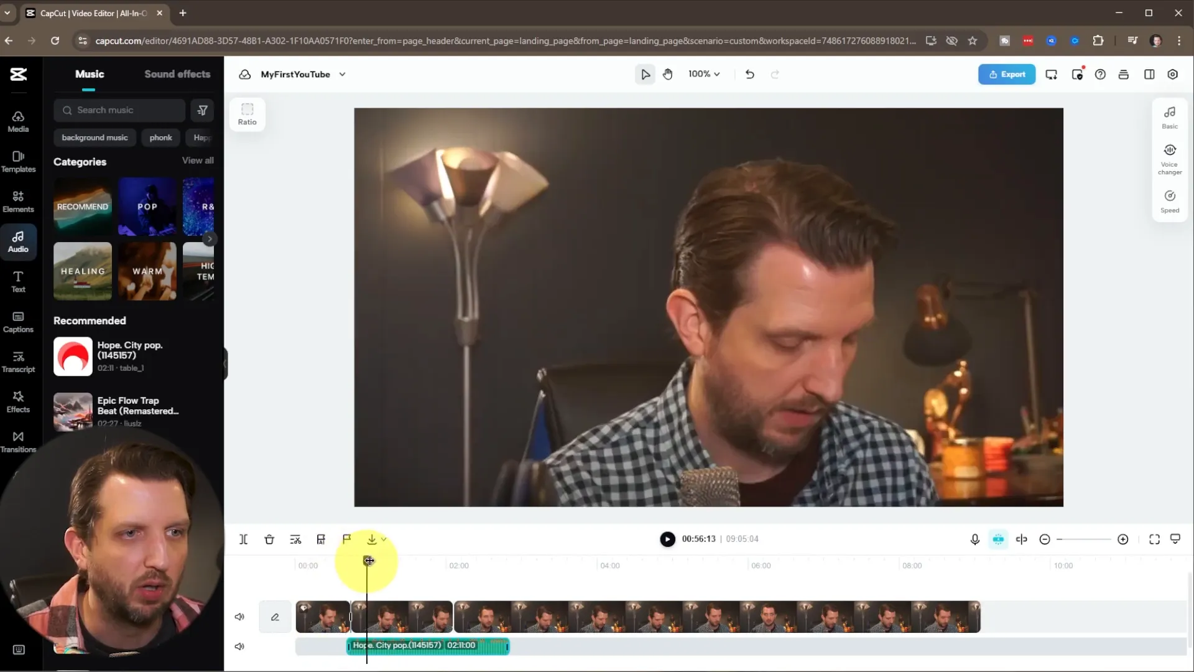
Task: Open the Media panel
Action: [18, 121]
